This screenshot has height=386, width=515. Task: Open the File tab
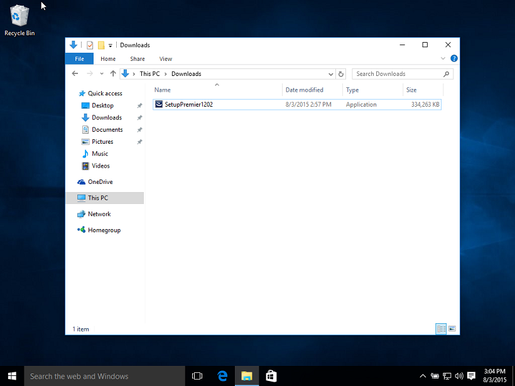[x=79, y=59]
